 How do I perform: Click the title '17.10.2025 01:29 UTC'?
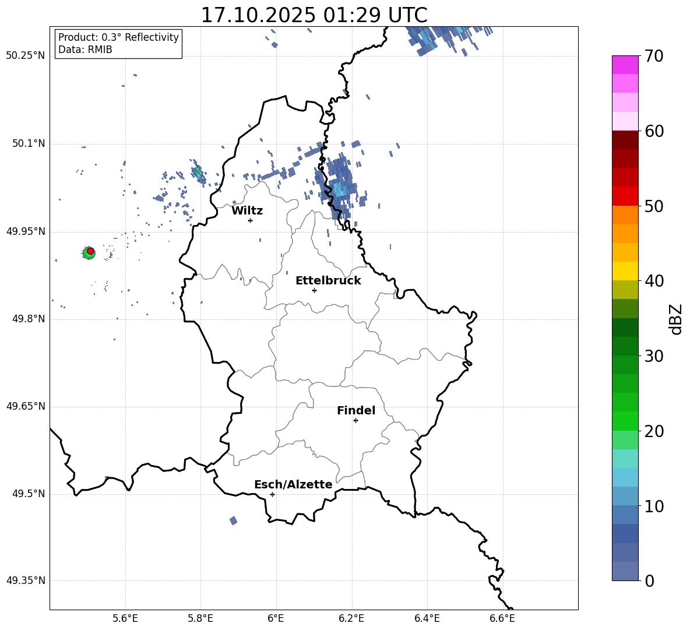coord(314,15)
